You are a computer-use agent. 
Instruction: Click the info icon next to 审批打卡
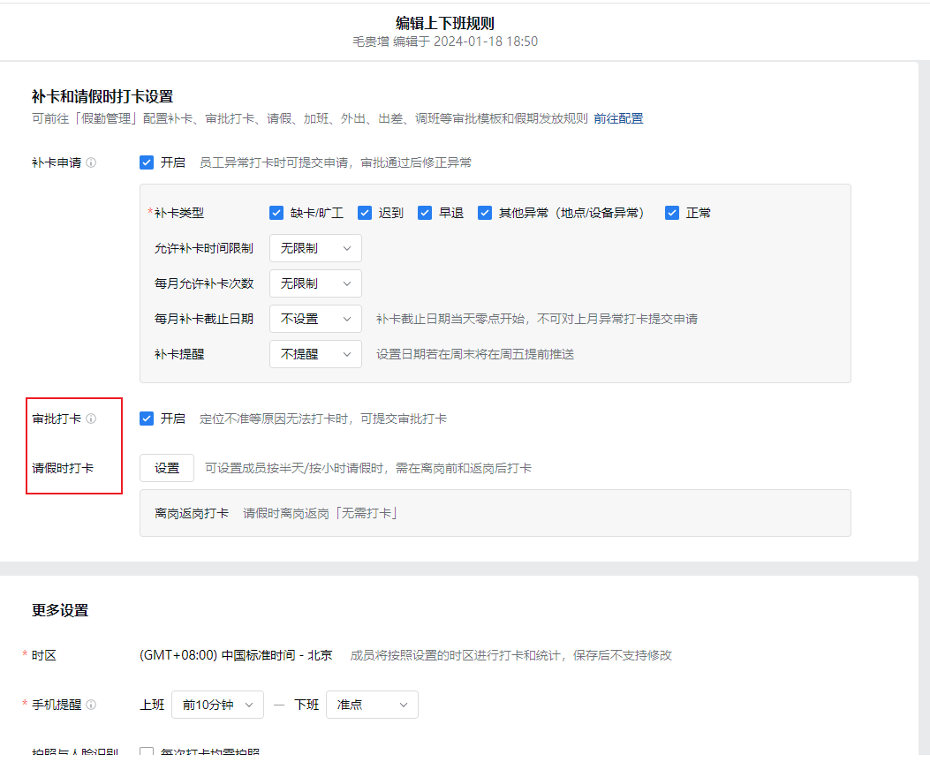91,419
